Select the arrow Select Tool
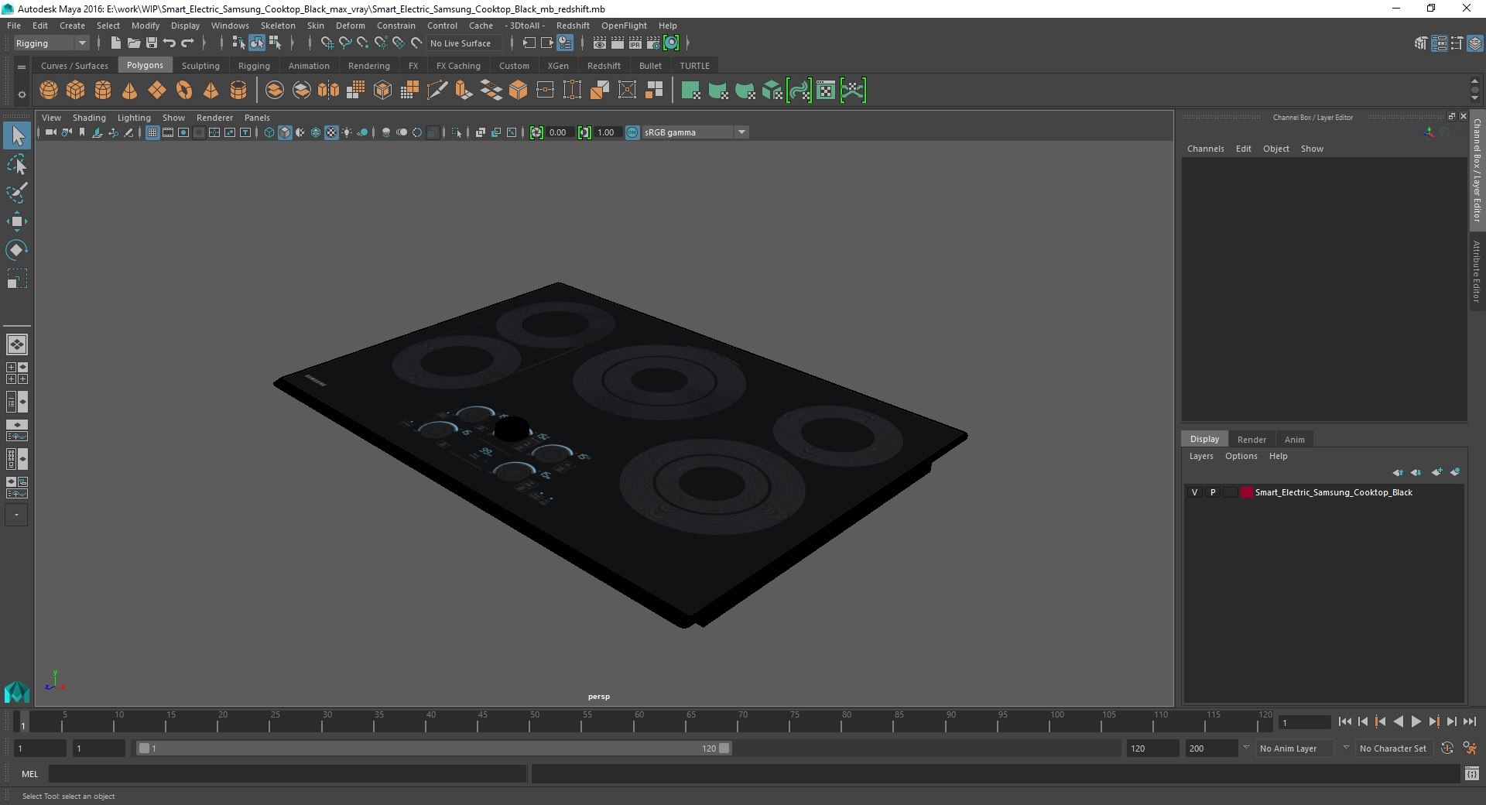This screenshot has height=805, width=1486. [x=17, y=136]
